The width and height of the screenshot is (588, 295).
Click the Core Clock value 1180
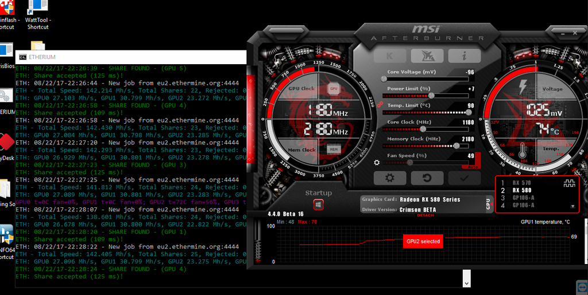tap(468, 122)
